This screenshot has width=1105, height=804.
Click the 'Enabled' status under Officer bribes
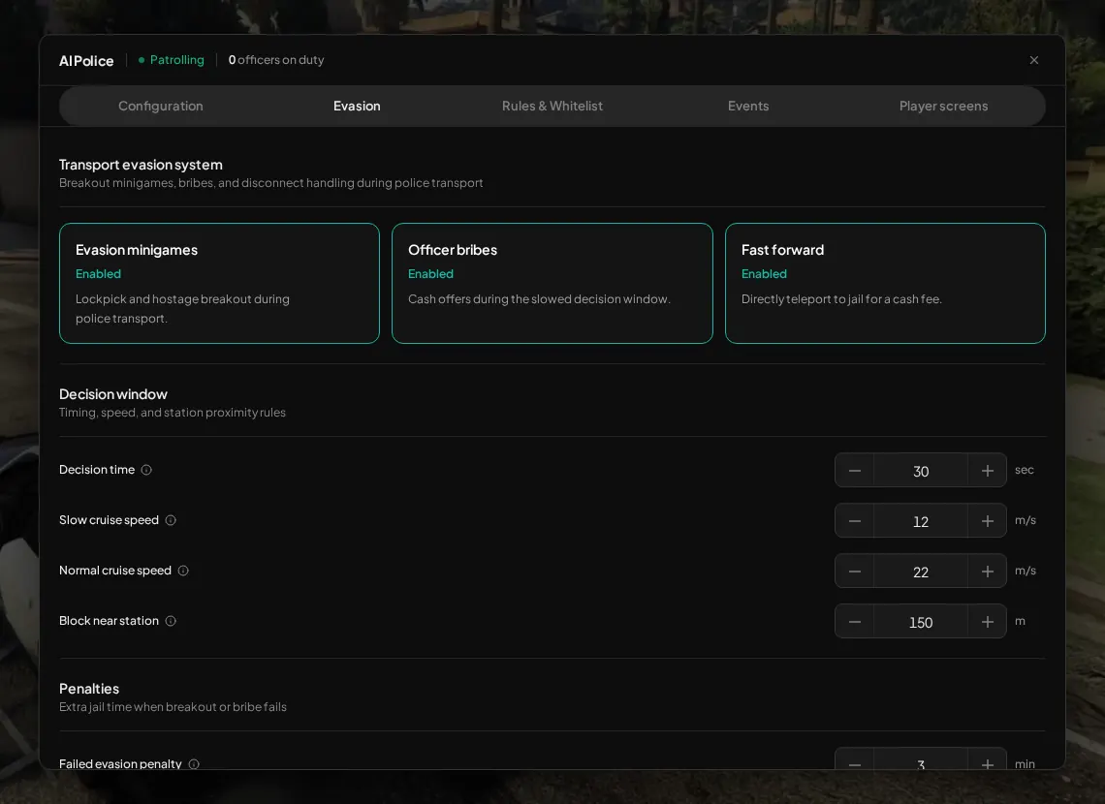click(430, 274)
